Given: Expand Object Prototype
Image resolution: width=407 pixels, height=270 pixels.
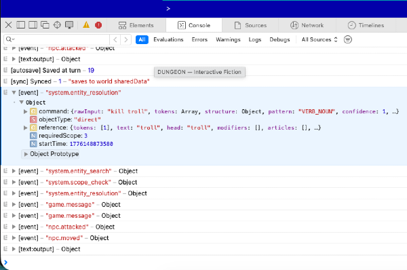Looking at the screenshot, I should (26, 154).
